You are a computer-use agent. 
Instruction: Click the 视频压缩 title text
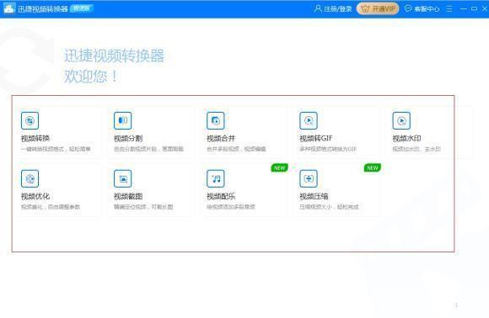314,196
